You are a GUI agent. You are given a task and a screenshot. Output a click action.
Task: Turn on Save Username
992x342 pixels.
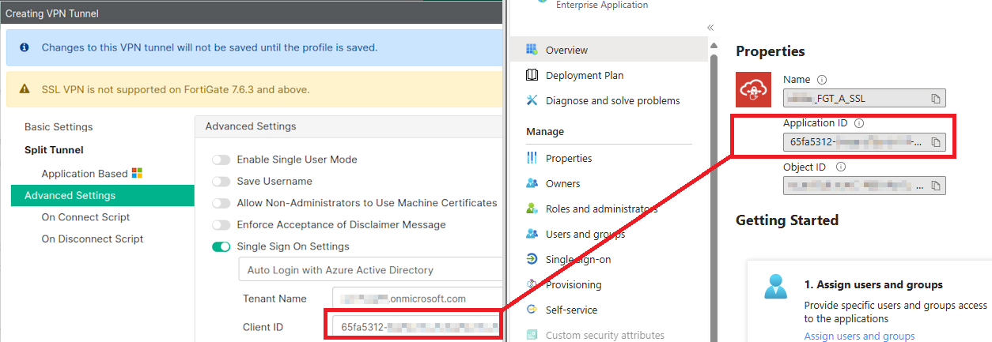pos(221,182)
